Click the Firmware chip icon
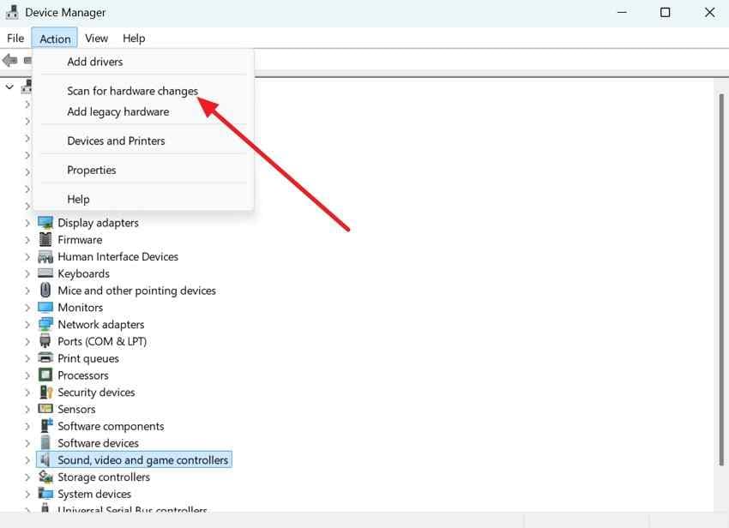The width and height of the screenshot is (729, 528). coord(45,239)
